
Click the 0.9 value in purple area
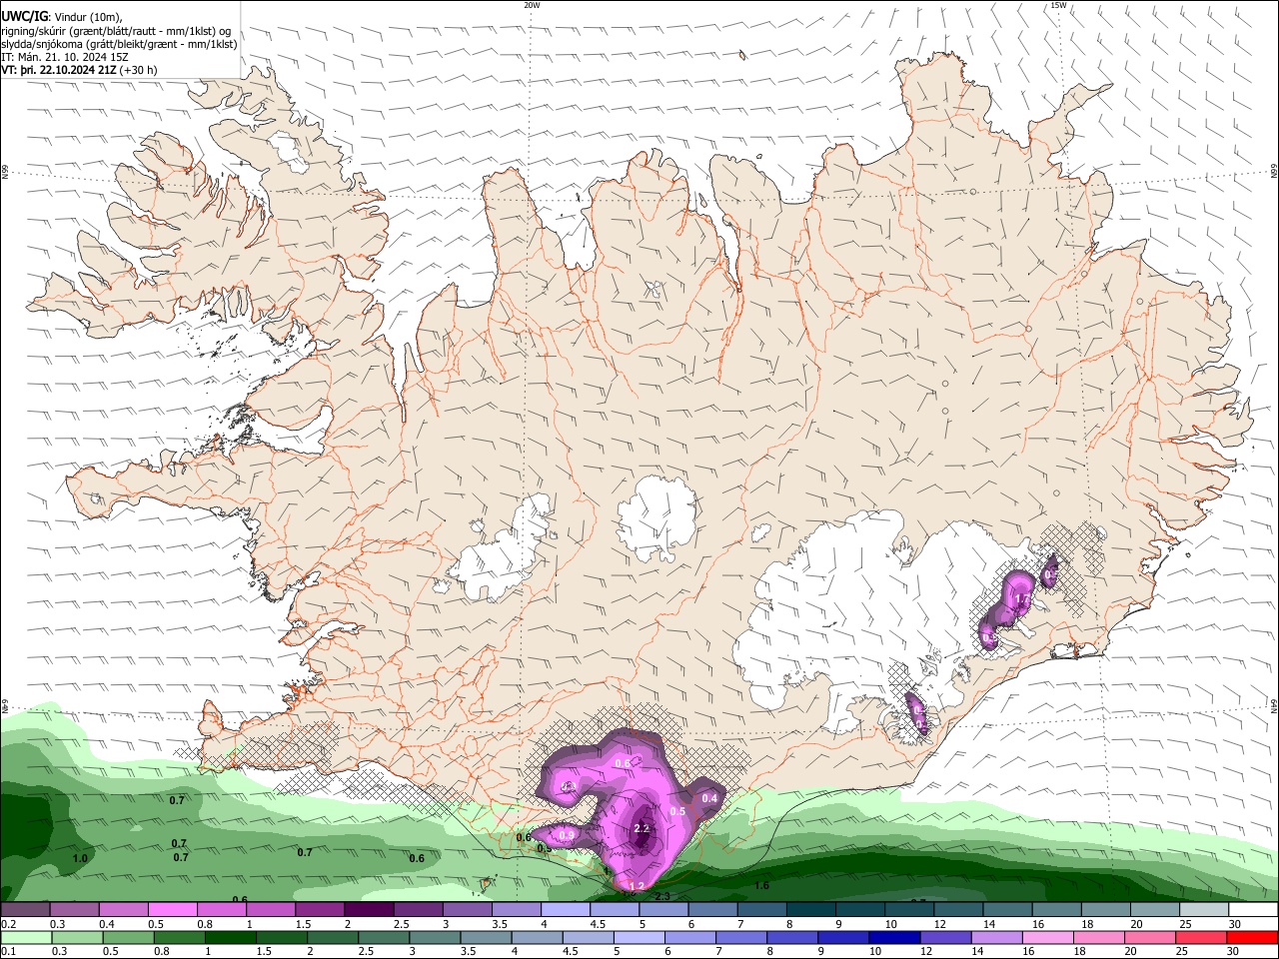pyautogui.click(x=567, y=835)
